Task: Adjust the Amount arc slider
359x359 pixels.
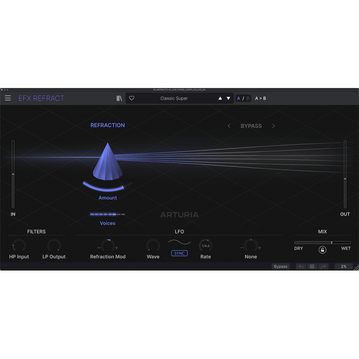Action: pyautogui.click(x=107, y=187)
